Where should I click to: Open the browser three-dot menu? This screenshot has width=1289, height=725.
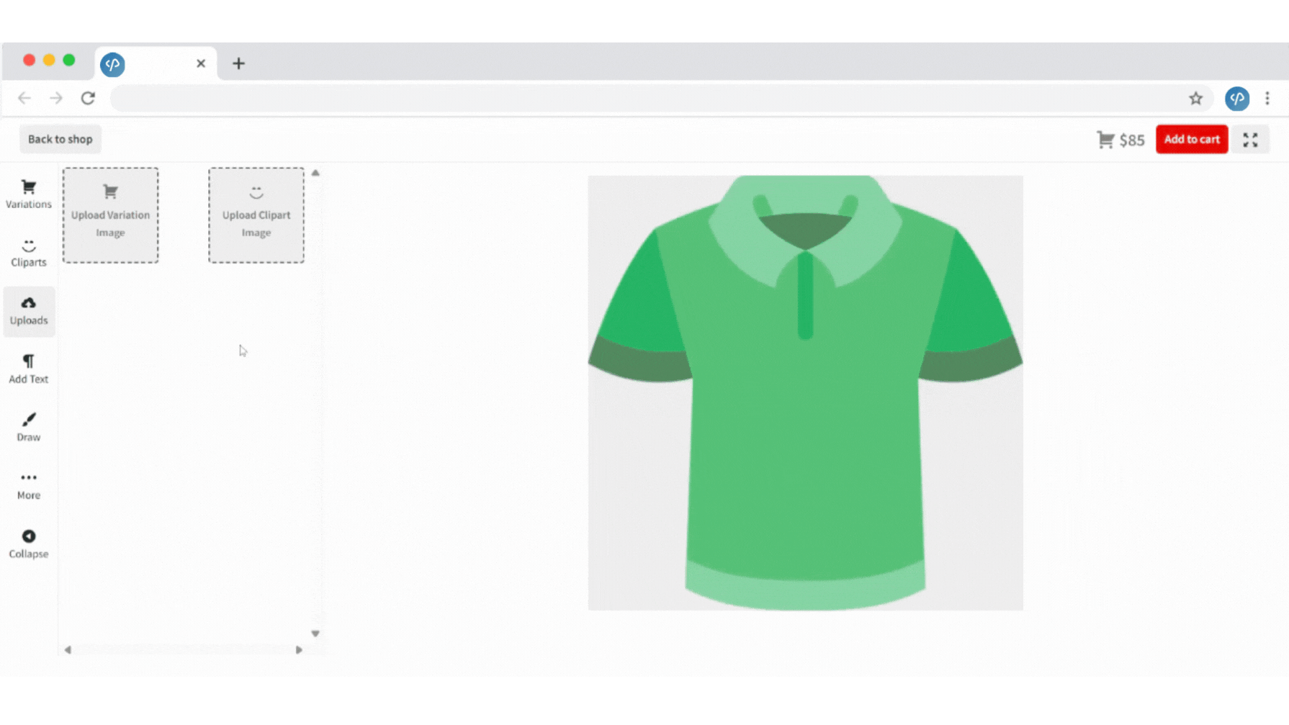tap(1267, 99)
